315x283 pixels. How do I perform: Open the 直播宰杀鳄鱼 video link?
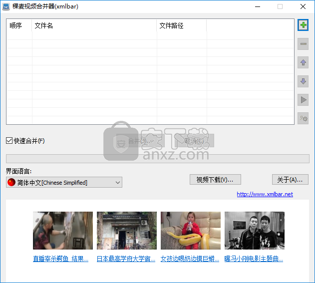61,259
